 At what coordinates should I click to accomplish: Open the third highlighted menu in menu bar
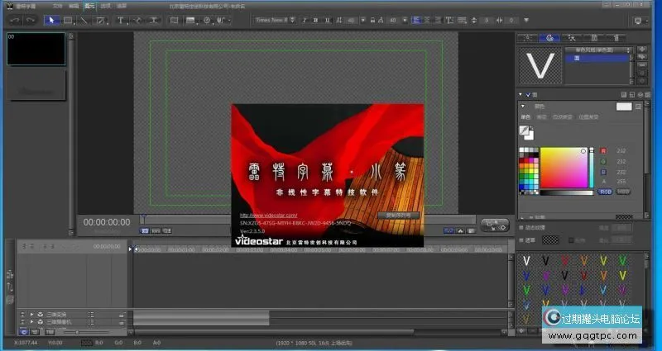pos(90,5)
